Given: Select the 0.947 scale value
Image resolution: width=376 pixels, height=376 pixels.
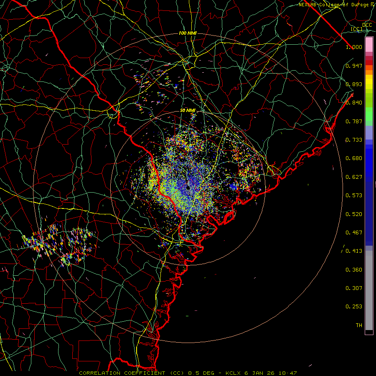Looking at the screenshot, I should 354,66.
